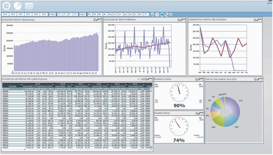The height and width of the screenshot is (155, 273).
Task: Toggle the 2019 year filter
Action: (44, 15)
